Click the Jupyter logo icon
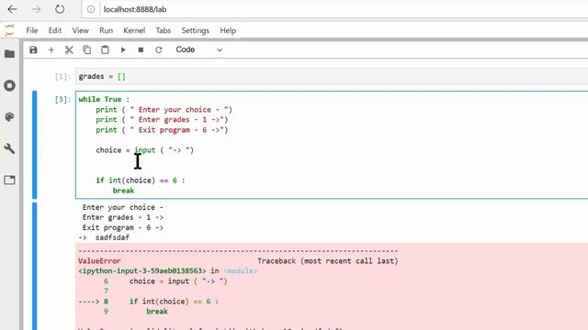This screenshot has width=588, height=330. click(9, 30)
